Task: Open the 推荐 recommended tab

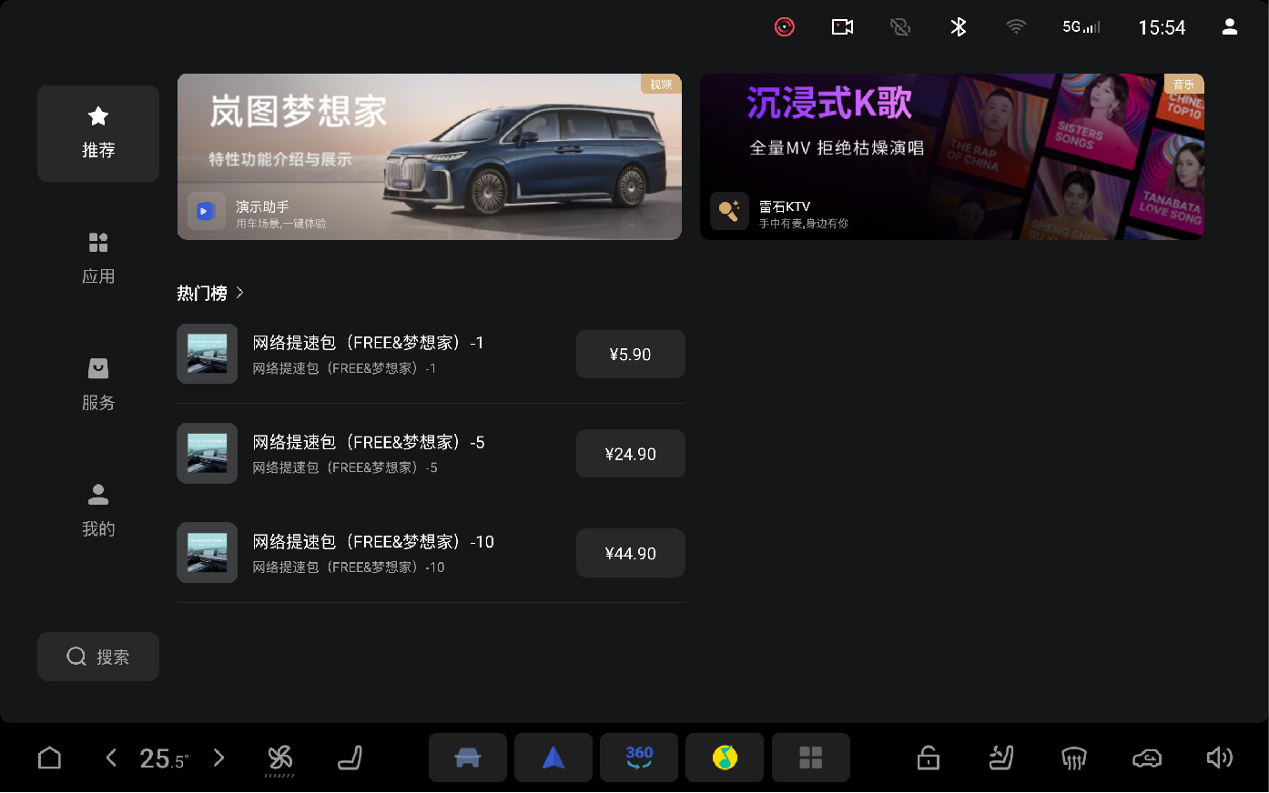Action: tap(98, 134)
